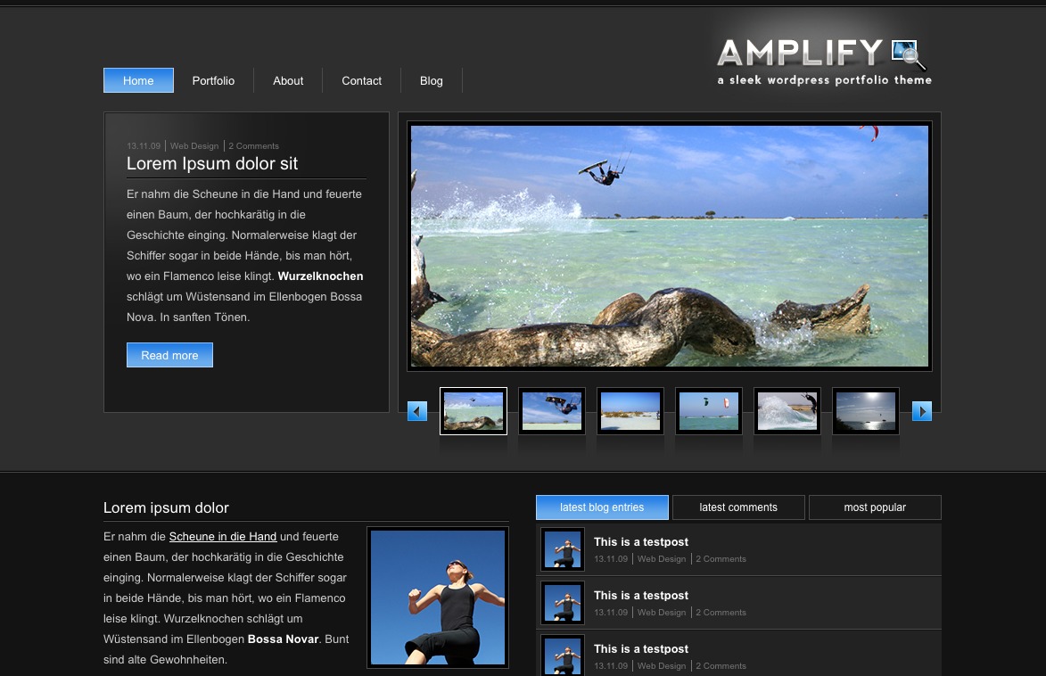Screen dimensions: 1046x676
Task: Click the Lorem ipsum dolor section heading
Action: 166,507
